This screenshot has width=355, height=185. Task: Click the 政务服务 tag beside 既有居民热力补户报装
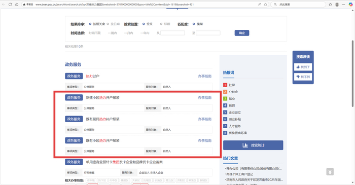(x=74, y=119)
